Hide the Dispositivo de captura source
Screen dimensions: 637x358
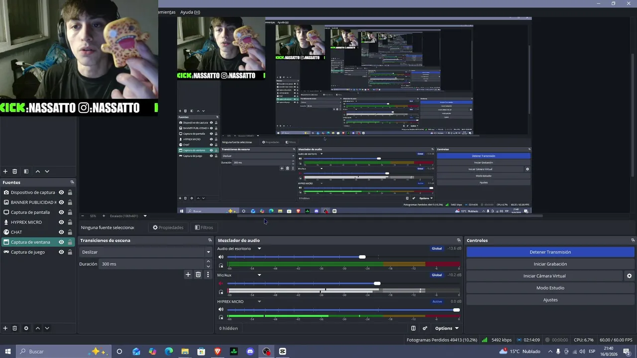coord(61,192)
